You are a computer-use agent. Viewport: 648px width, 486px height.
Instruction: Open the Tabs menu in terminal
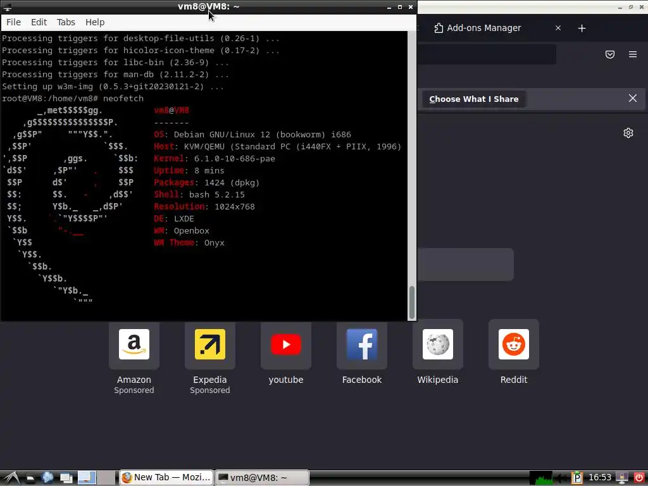(x=66, y=22)
